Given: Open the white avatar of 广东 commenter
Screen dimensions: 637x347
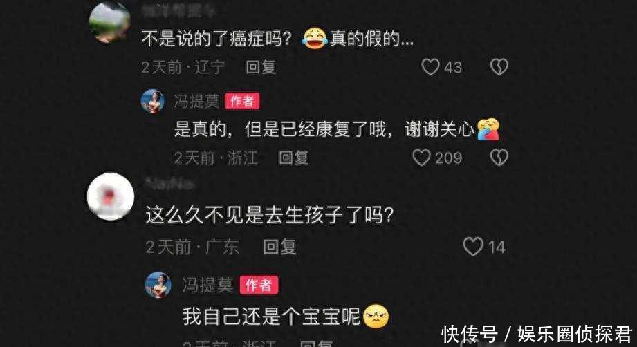Looking at the screenshot, I should (x=111, y=197).
